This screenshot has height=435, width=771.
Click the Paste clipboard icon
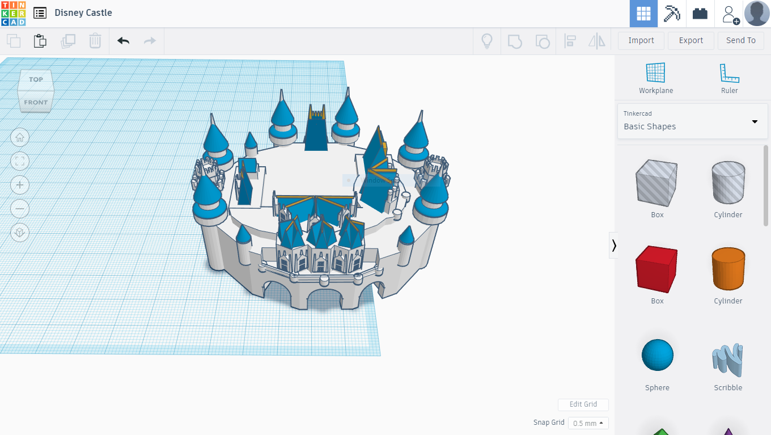[x=40, y=41]
